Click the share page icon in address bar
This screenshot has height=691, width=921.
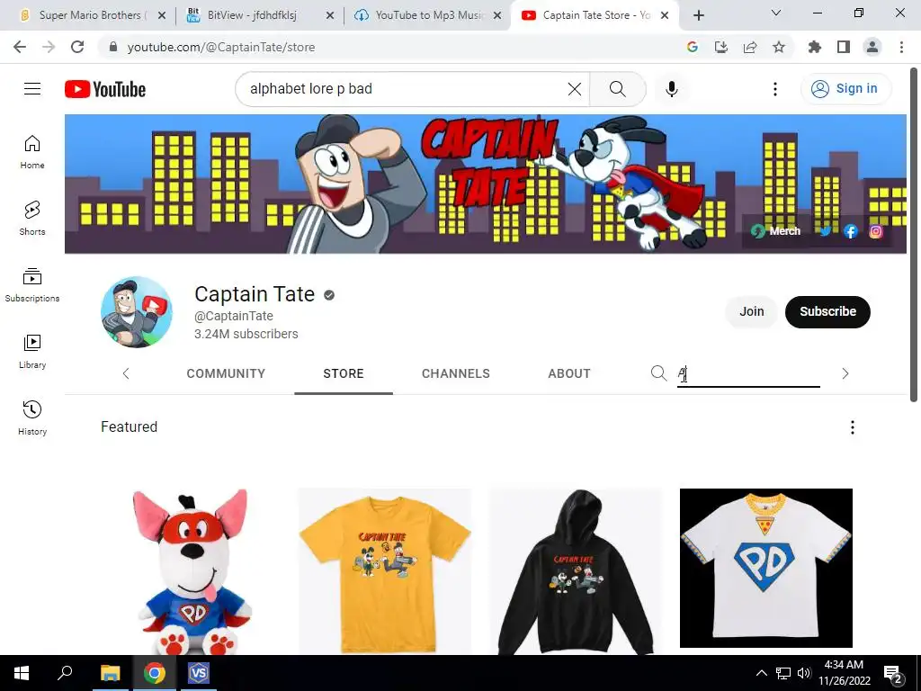[x=750, y=47]
